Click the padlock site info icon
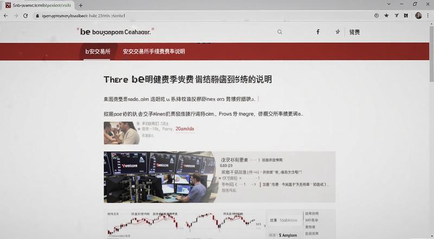Viewport: 434px width, 239px height. [37, 16]
